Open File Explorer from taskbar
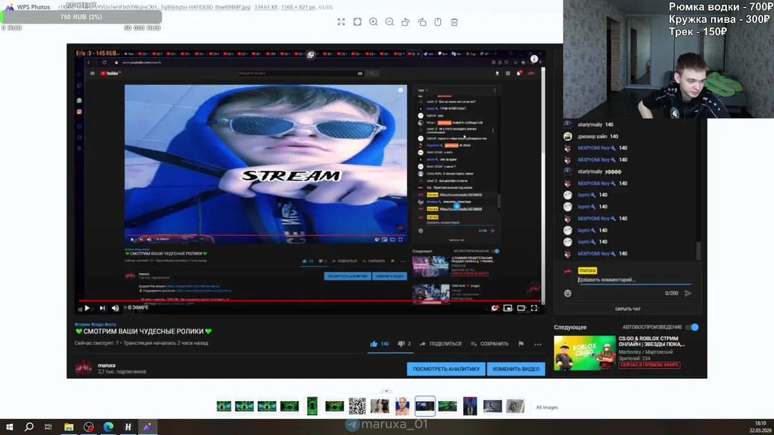This screenshot has width=774, height=435. (69, 427)
